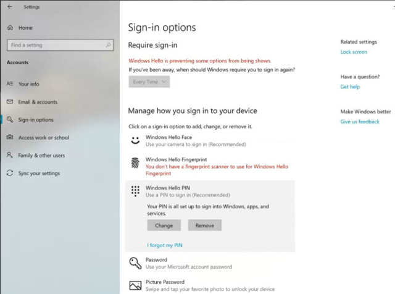Click the Sign-in options key icon
395x294 pixels.
point(10,119)
